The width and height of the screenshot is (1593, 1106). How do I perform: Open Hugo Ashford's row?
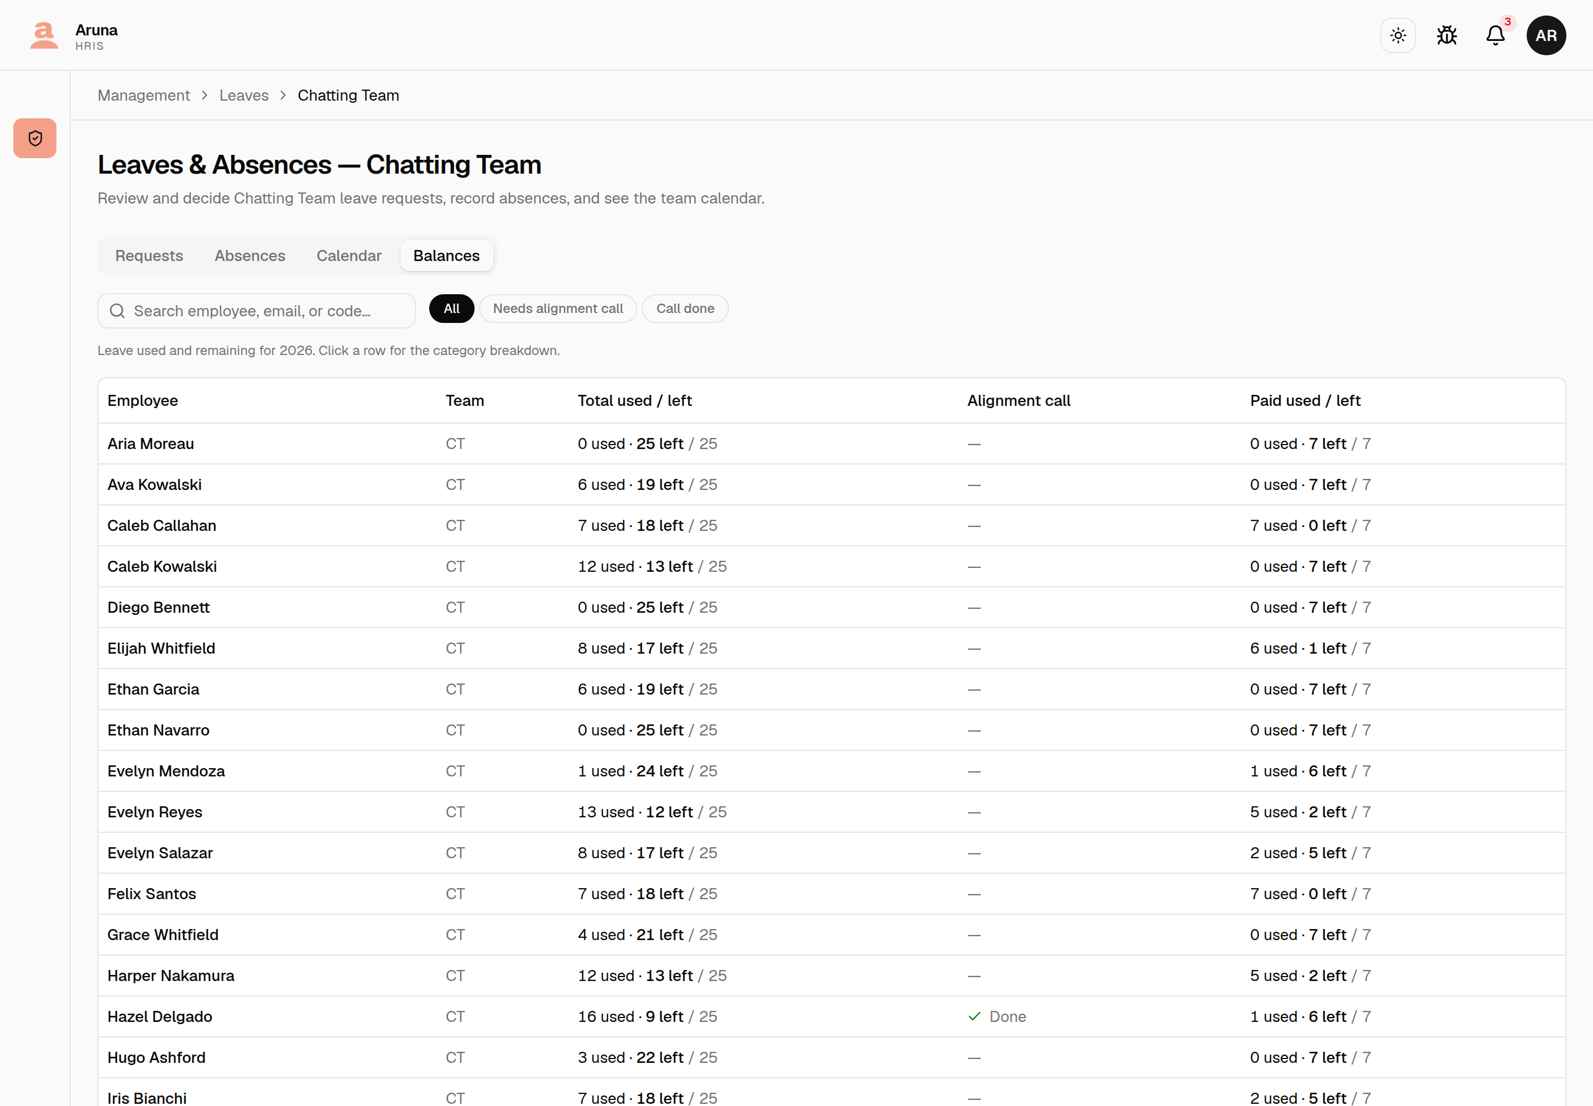pos(831,1057)
